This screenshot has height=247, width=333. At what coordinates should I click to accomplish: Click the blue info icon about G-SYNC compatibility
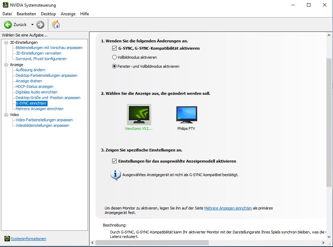pos(115,175)
